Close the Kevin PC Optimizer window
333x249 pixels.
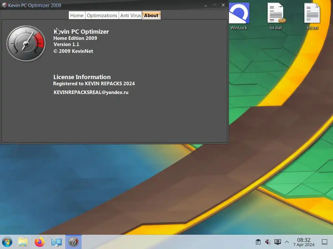223,5
